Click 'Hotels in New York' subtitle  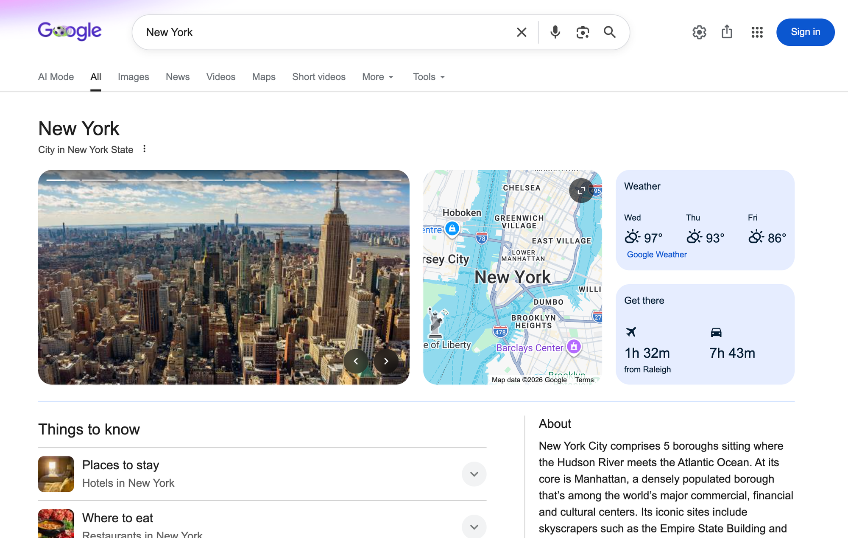(x=128, y=483)
